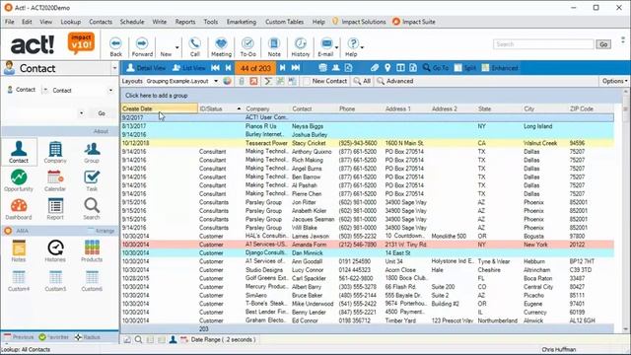Viewport: 631px width, 355px height.
Task: Open the Schedule menu
Action: click(132, 22)
